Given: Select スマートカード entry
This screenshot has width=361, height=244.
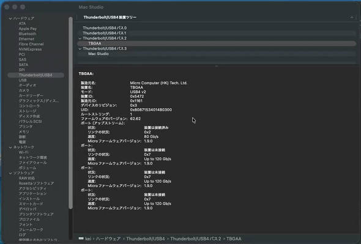Looking at the screenshot, I should [x=31, y=204].
